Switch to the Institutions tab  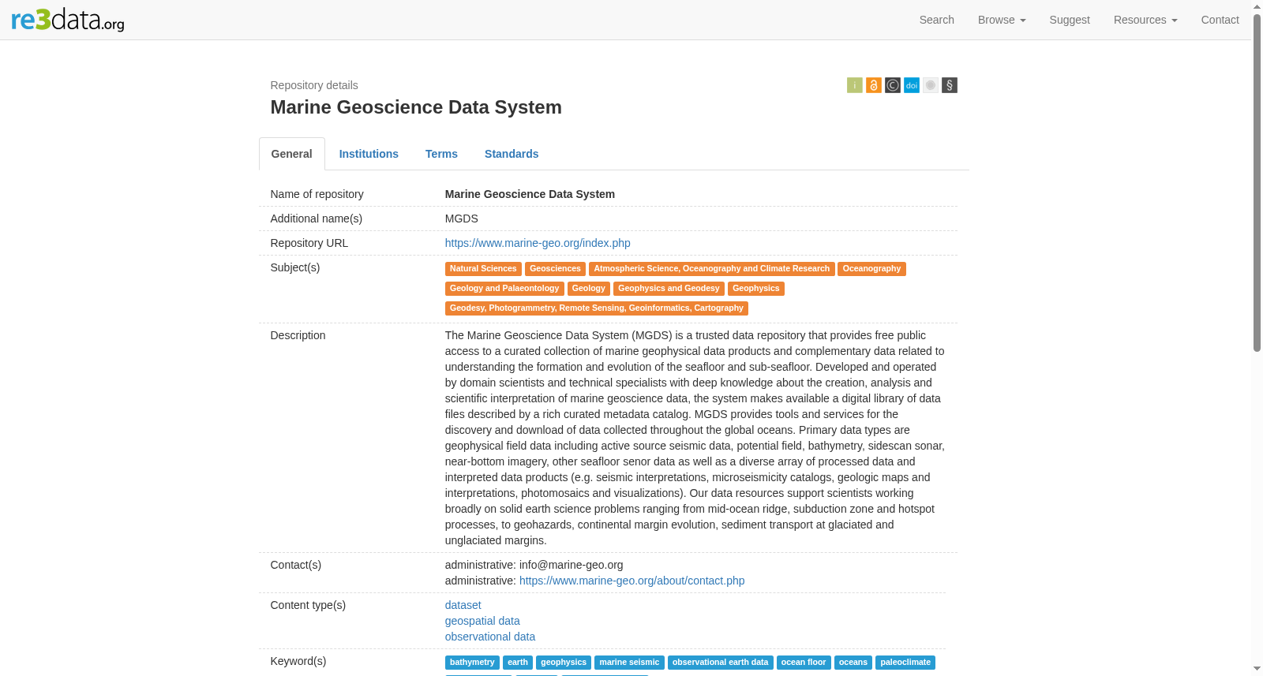[369, 154]
